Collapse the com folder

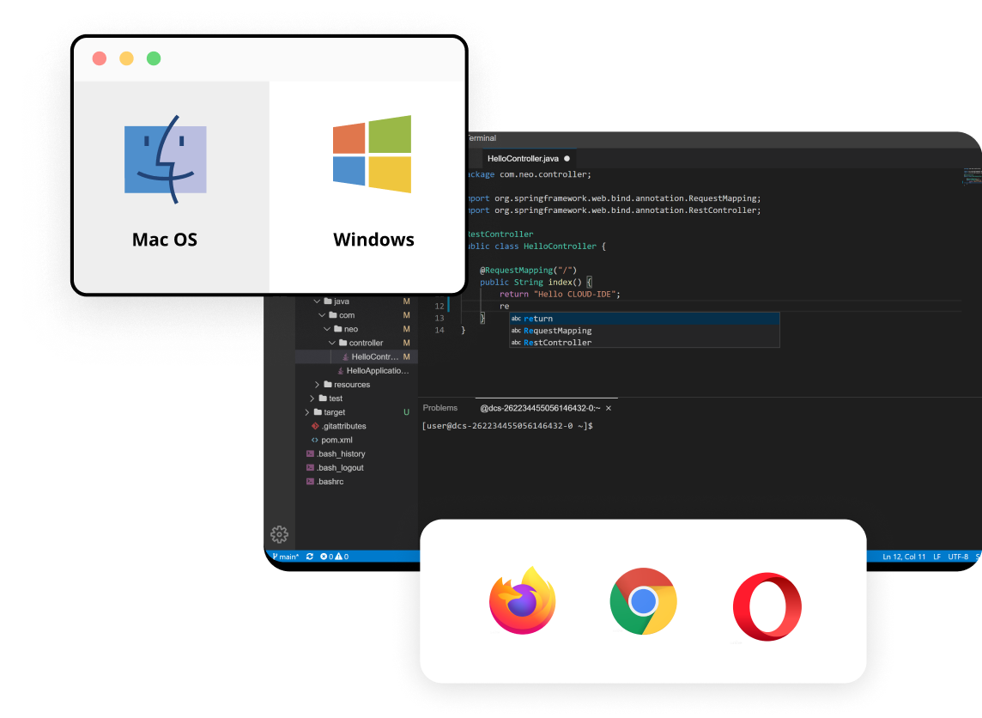[322, 315]
